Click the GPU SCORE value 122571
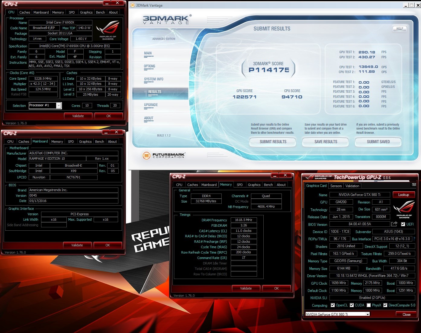 pyautogui.click(x=245, y=97)
